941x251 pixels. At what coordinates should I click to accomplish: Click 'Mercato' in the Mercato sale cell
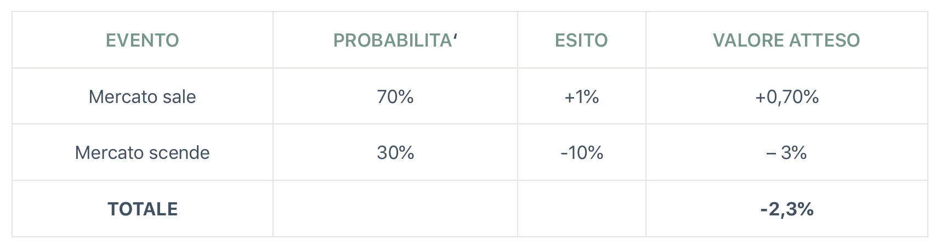tap(115, 97)
